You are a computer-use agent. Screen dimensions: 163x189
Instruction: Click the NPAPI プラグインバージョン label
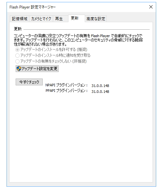(x=67, y=85)
